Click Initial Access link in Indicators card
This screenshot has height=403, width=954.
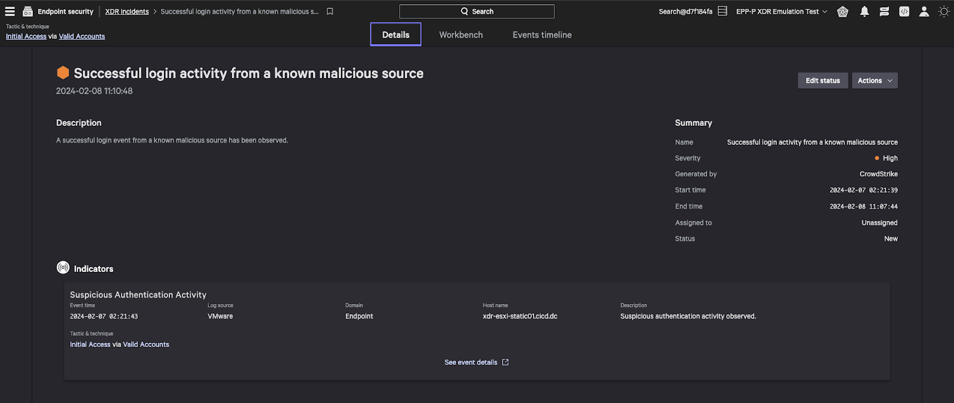[x=90, y=345]
